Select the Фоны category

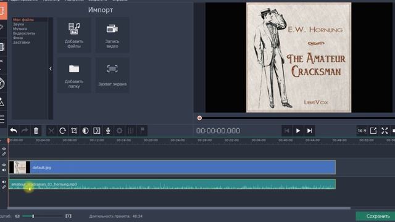click(x=18, y=38)
